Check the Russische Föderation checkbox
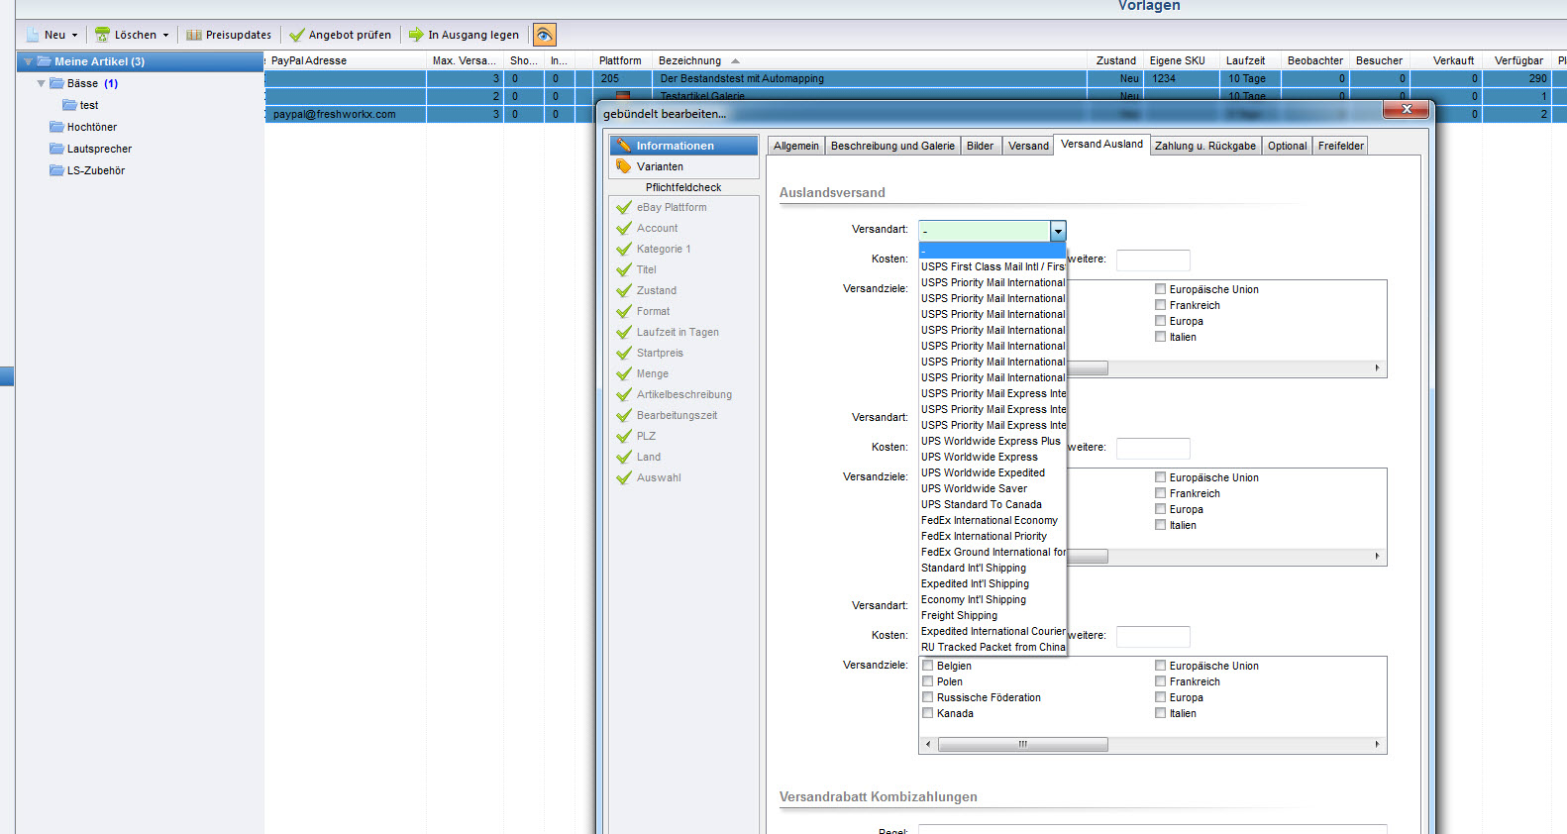The image size is (1567, 834). tap(928, 697)
